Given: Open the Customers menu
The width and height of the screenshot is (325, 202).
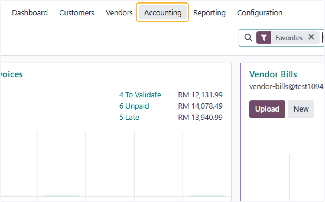Looking at the screenshot, I should point(77,13).
